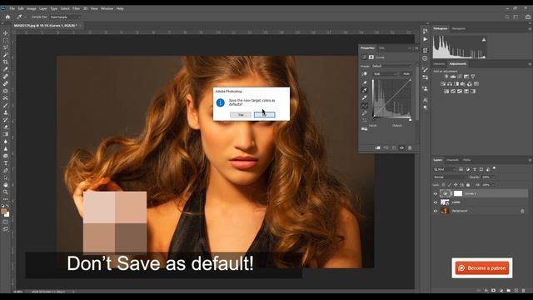Image resolution: width=533 pixels, height=300 pixels.
Task: Select the Rectangular Marquee tool
Action: click(x=6, y=41)
